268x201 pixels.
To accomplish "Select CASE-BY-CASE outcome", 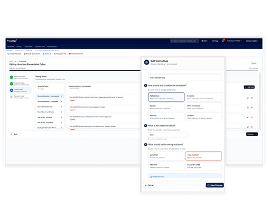I will 204,166.
